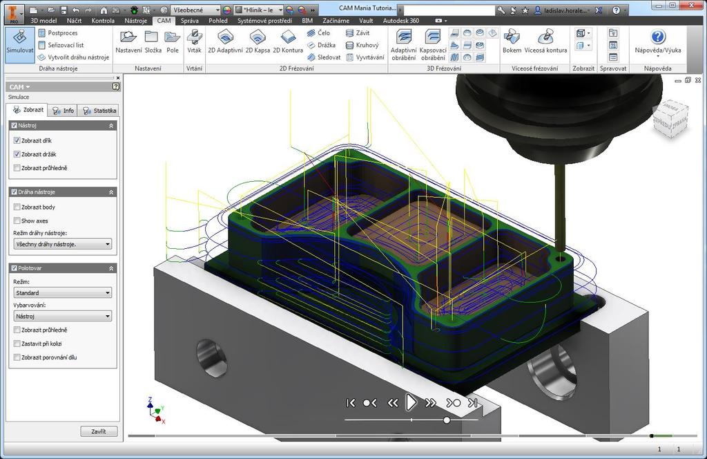Select the Vyvrtávání bore tool
707x459 pixels.
[365, 57]
